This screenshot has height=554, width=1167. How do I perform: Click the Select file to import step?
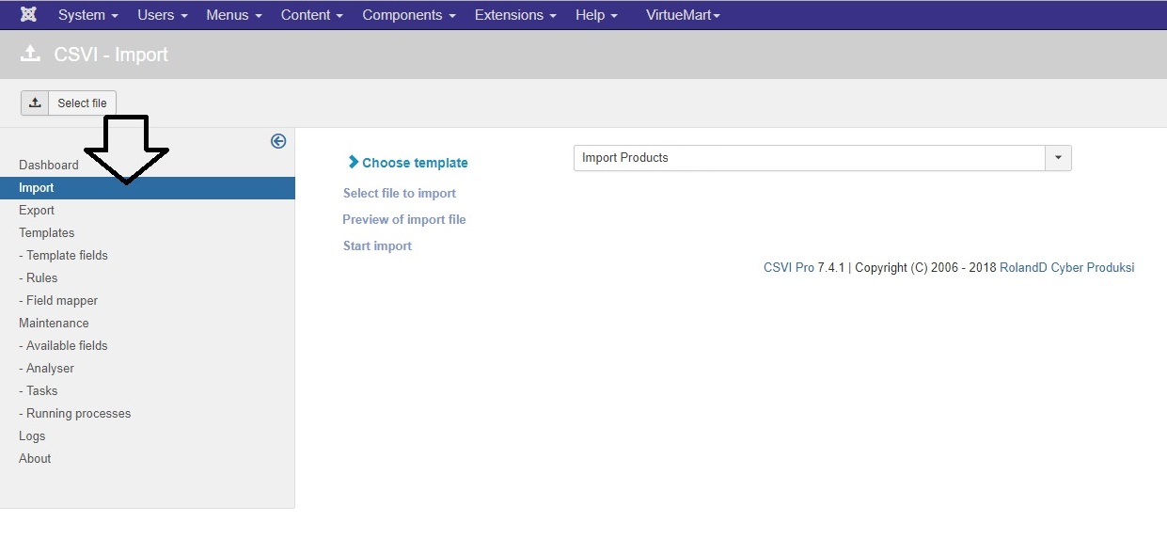400,193
